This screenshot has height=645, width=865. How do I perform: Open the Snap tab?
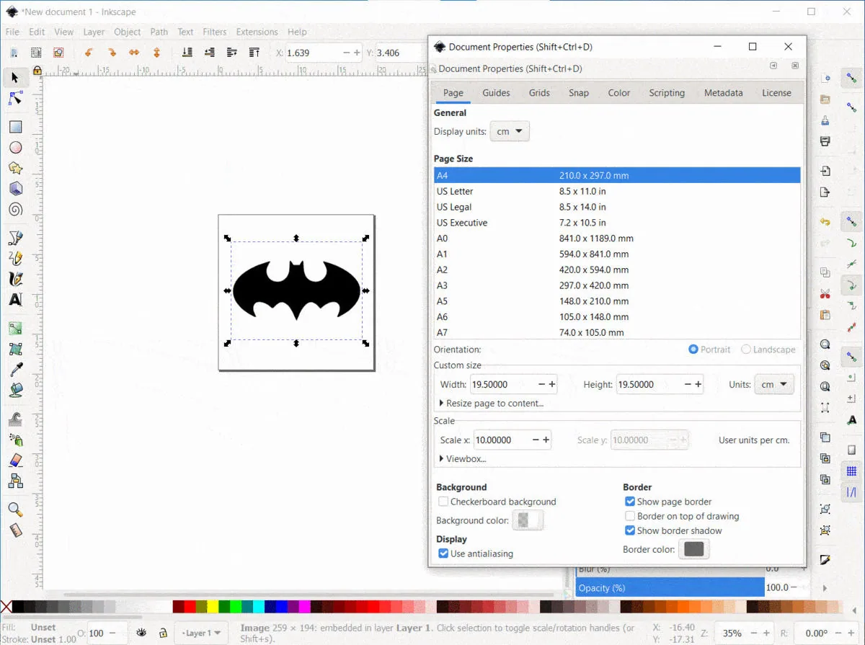(x=578, y=93)
